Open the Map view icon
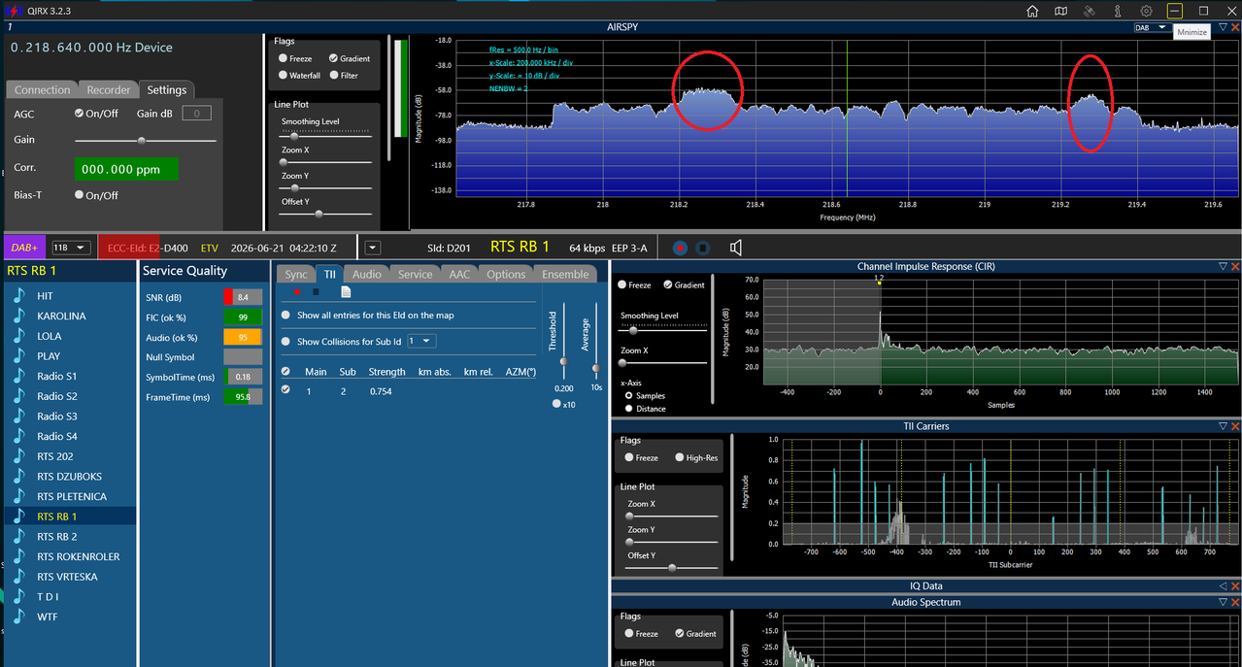Image resolution: width=1242 pixels, height=667 pixels. pyautogui.click(x=1061, y=11)
